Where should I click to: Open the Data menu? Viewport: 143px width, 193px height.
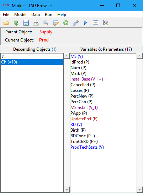[x=36, y=15]
